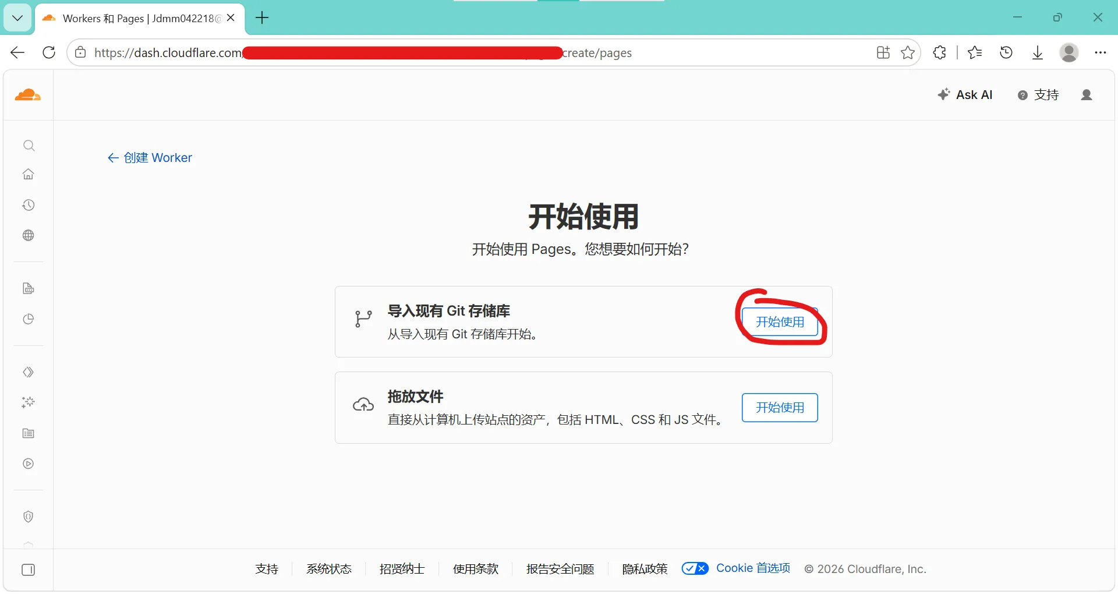
Task: Click the privacy choices toggle icon in footer
Action: 695,568
